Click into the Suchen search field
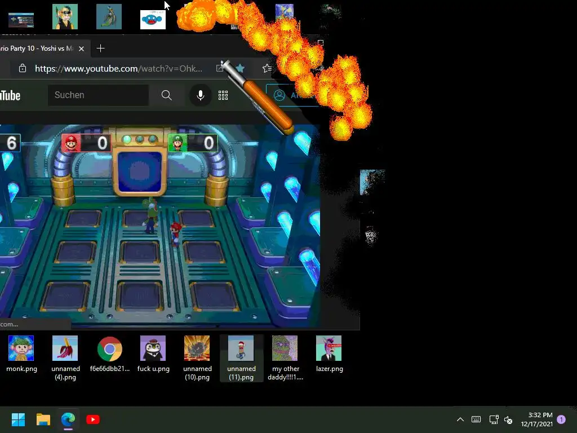This screenshot has height=433, width=577. pyautogui.click(x=98, y=95)
